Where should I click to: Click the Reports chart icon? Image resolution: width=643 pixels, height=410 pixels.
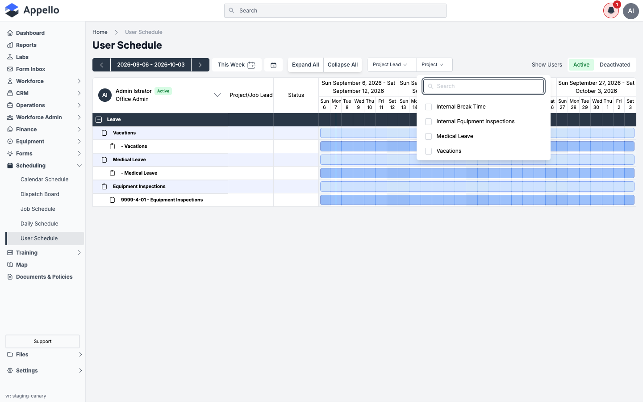pos(10,45)
